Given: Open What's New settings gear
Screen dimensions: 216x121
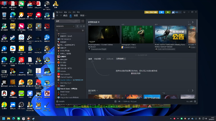Looking at the screenshot, I should [x=99, y=22].
